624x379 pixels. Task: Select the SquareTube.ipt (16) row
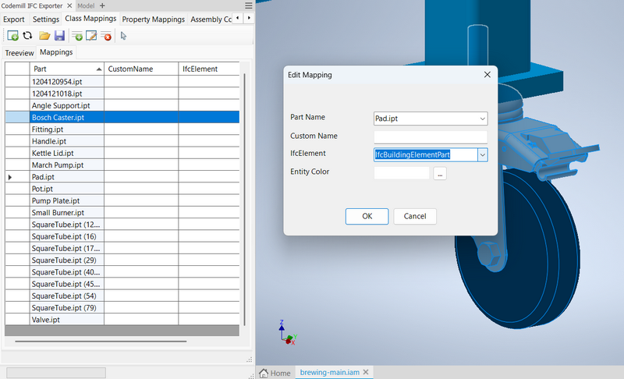122,236
